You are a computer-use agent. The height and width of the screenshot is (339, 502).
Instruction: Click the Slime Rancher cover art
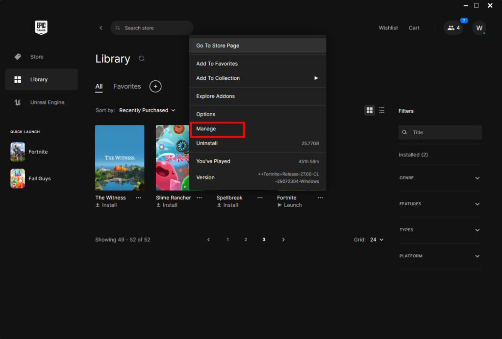click(x=172, y=158)
